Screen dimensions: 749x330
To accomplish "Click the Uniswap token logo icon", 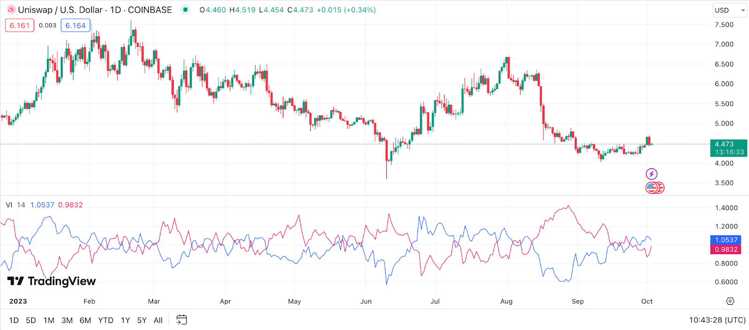I will click(11, 10).
